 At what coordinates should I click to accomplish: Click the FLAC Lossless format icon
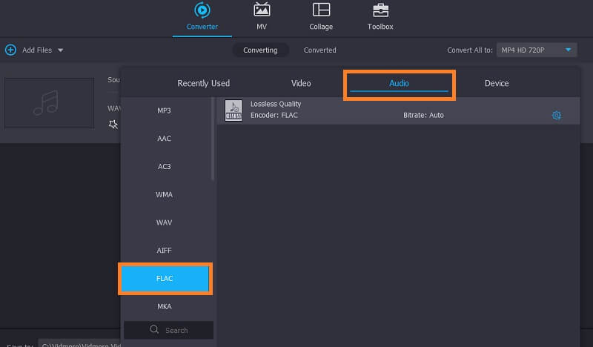(233, 110)
